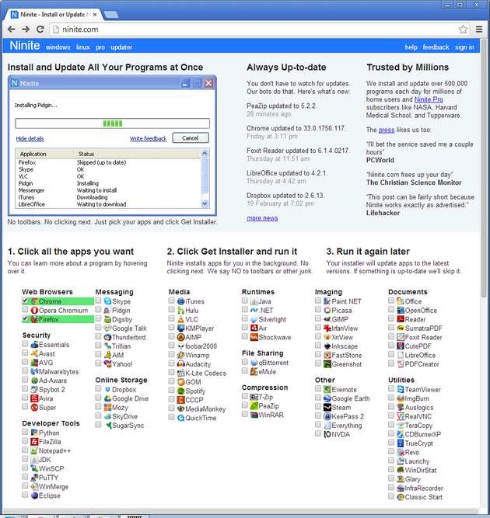
Task: Click the Thunderbird icon
Action: [x=107, y=337]
